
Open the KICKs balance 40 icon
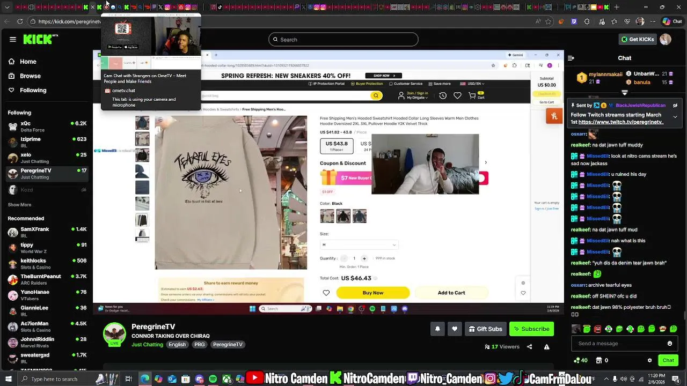581,360
